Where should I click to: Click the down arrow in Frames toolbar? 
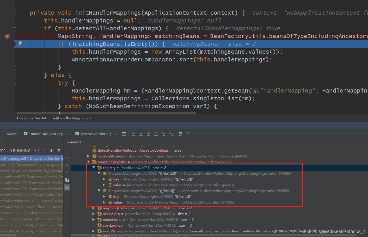[51, 151]
